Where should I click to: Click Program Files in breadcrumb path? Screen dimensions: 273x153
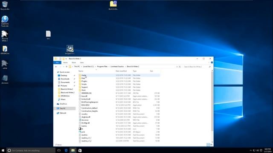click(102, 67)
